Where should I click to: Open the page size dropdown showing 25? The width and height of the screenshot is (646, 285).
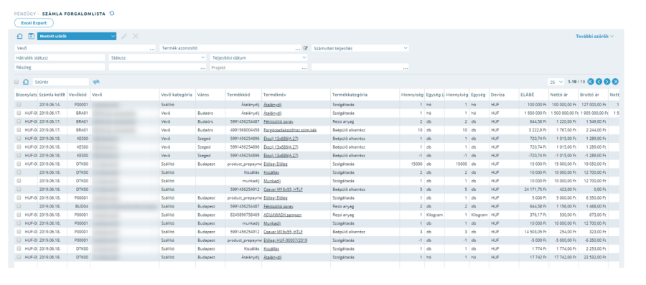(556, 82)
